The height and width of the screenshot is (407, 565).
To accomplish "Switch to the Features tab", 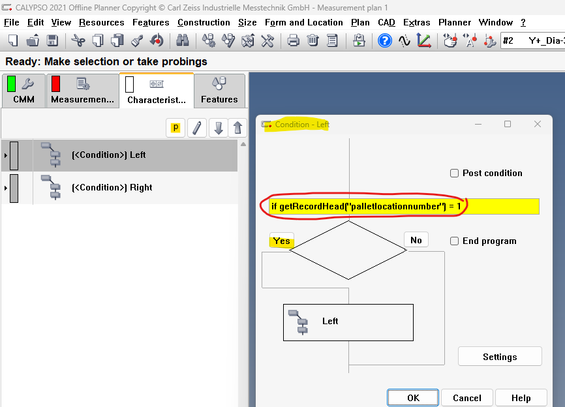I will click(x=219, y=91).
